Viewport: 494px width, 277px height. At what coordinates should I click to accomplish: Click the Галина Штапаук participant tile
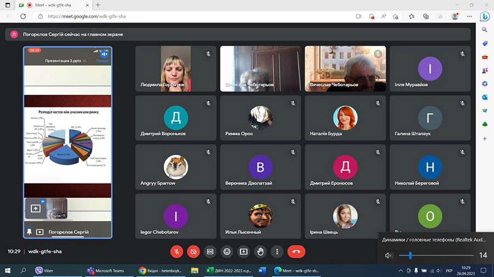coord(430,118)
